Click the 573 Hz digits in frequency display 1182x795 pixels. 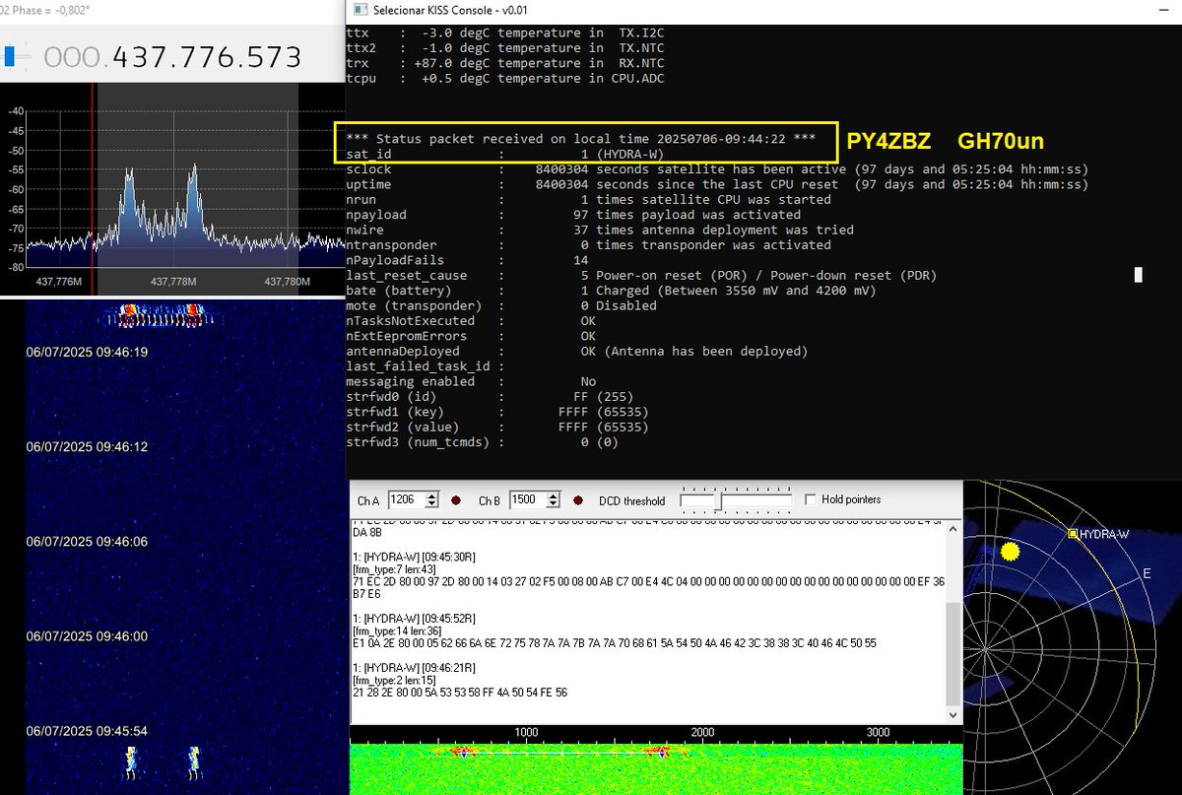pos(272,57)
